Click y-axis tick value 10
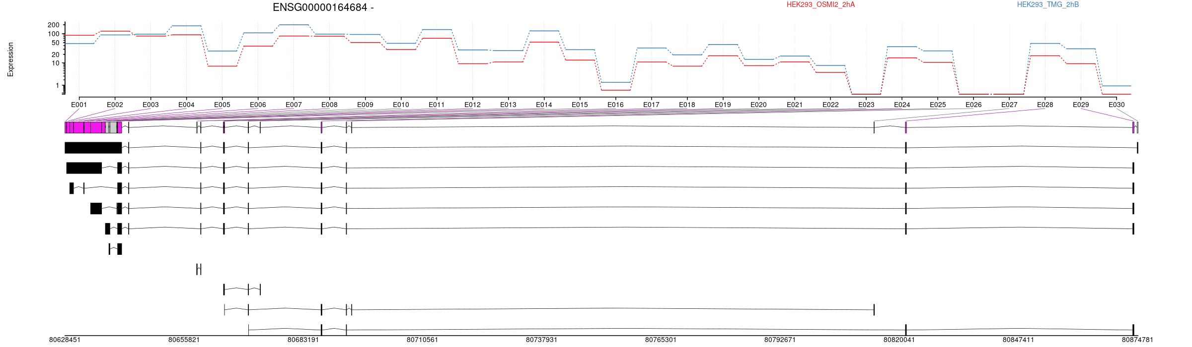 click(x=56, y=63)
